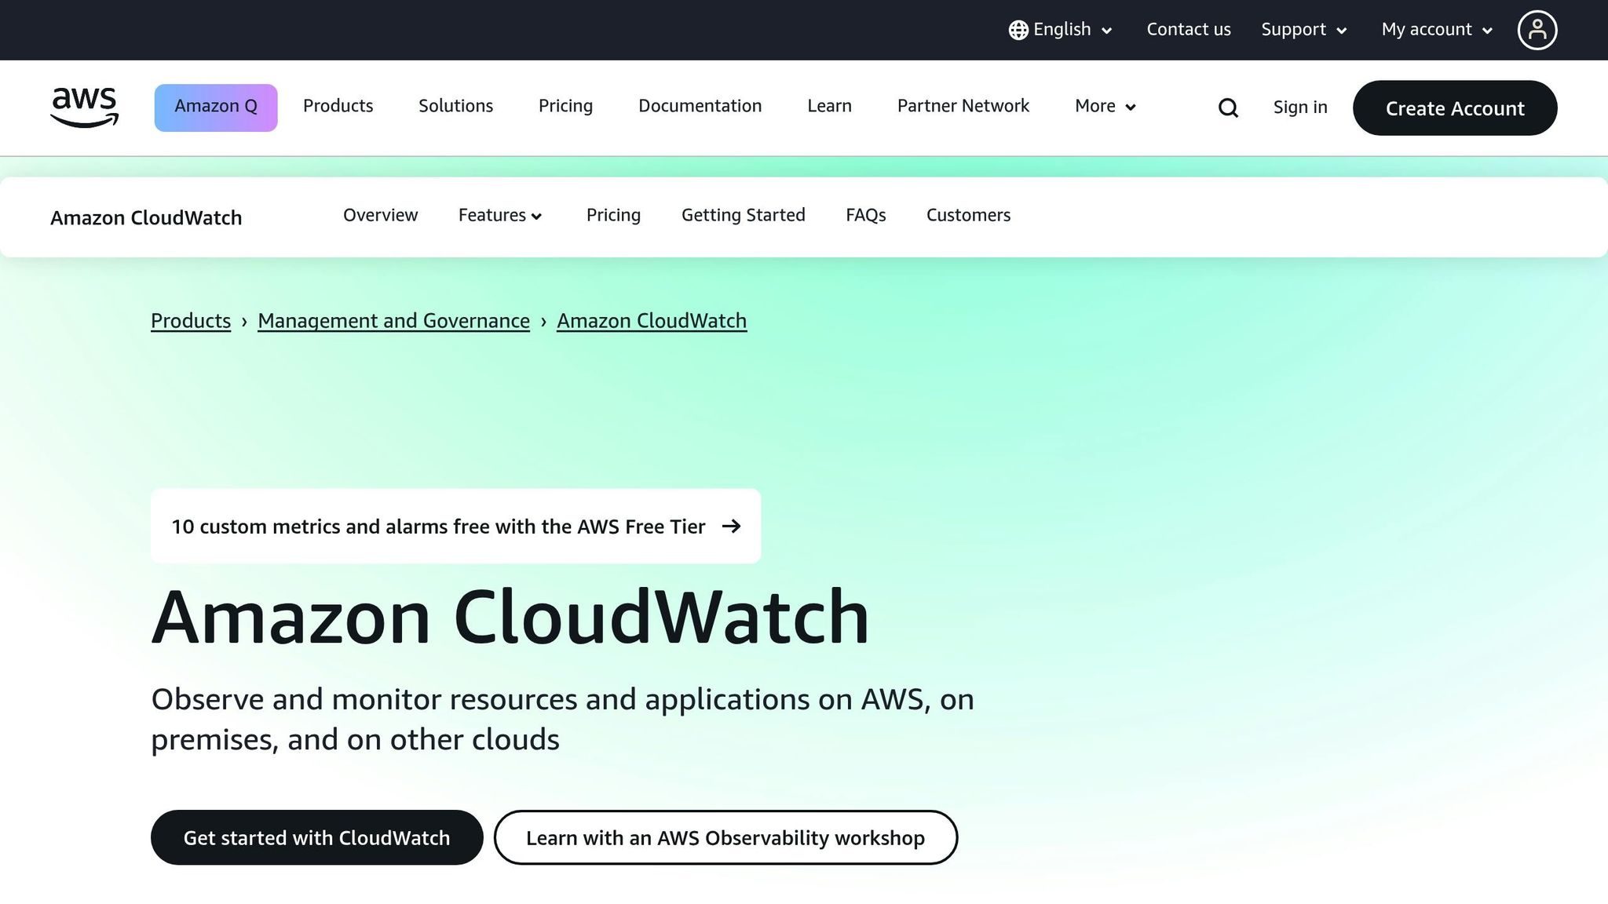Open the FAQs tab

pos(865,215)
